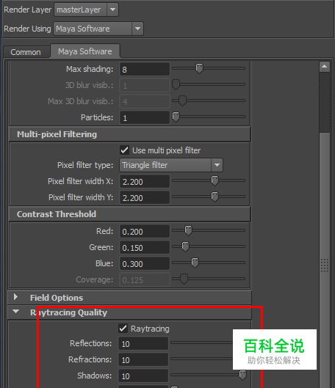Adjust the Shadows slider handle

point(243,375)
